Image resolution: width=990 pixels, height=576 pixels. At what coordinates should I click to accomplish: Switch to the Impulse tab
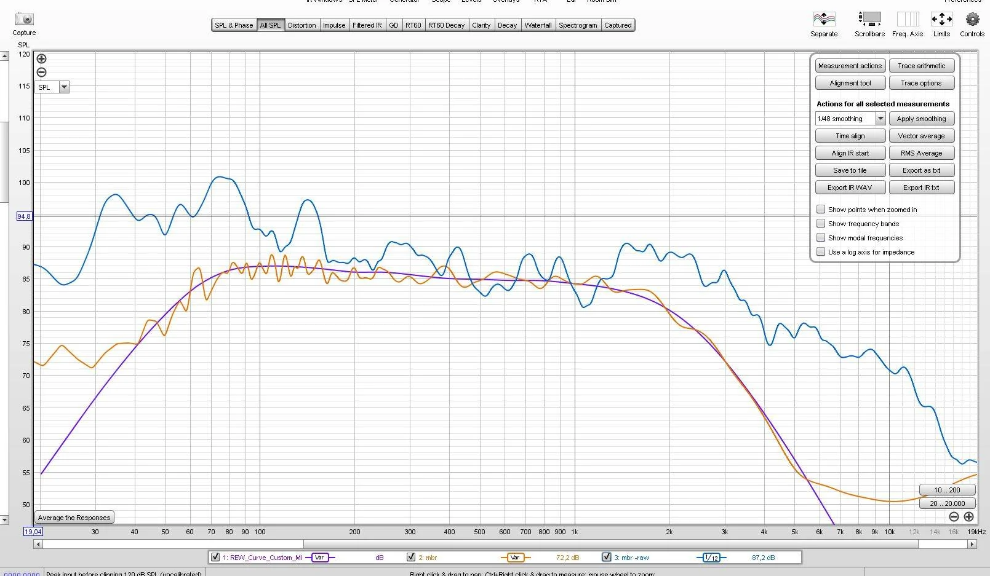[x=334, y=25]
